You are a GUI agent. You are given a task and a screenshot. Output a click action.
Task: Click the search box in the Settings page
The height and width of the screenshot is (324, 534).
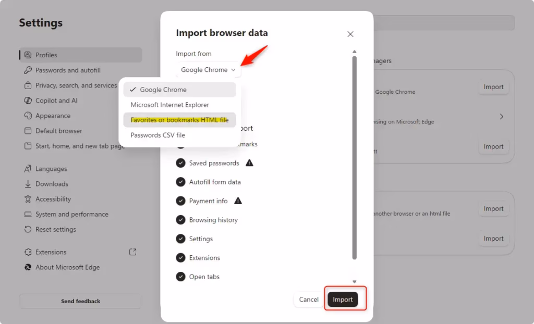[x=444, y=23]
